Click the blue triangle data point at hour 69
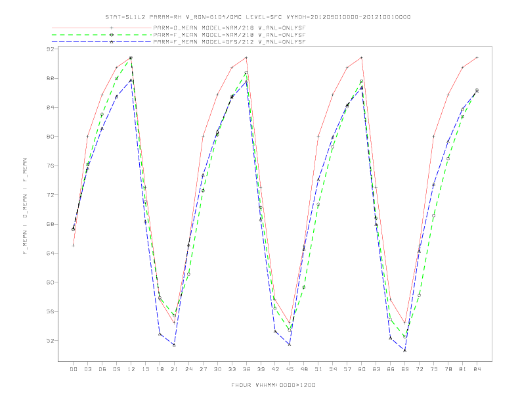 click(x=405, y=350)
